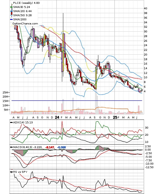Click the candlestick icon beside the PLCE title
The height and width of the screenshot is (194, 155).
(x=12, y=10)
